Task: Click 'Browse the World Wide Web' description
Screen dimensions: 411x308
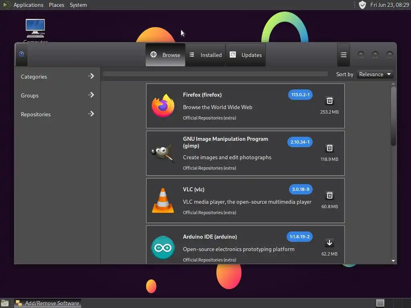Action: (218, 107)
